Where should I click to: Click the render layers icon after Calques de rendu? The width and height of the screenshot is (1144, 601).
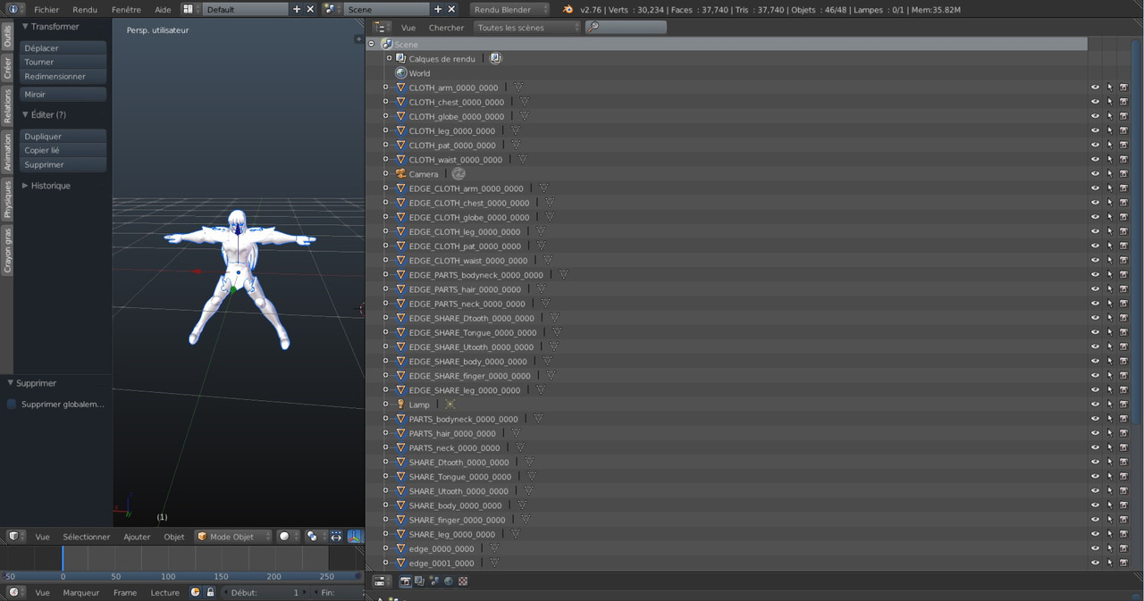(495, 58)
